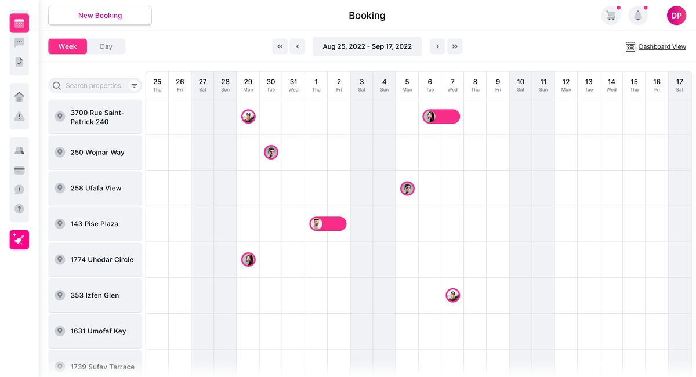The image size is (696, 377).
Task: Open the filter icon in the property search field
Action: click(135, 85)
